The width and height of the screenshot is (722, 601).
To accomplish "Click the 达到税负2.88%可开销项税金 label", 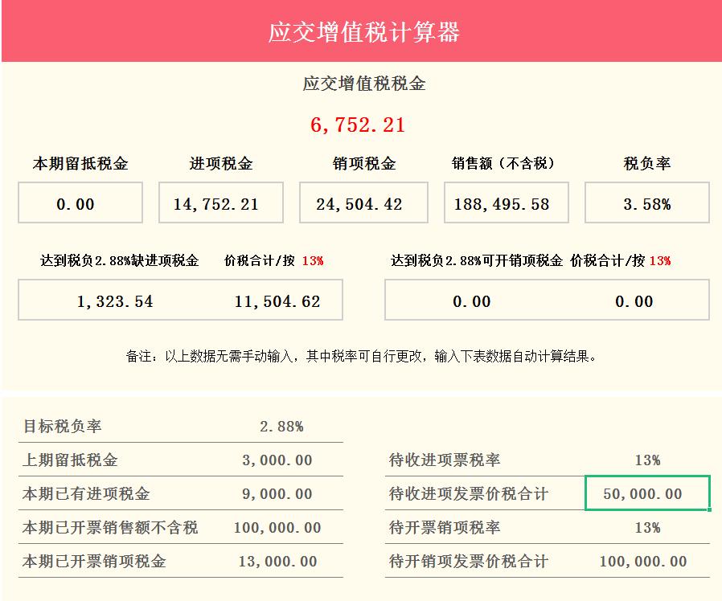I will click(477, 261).
